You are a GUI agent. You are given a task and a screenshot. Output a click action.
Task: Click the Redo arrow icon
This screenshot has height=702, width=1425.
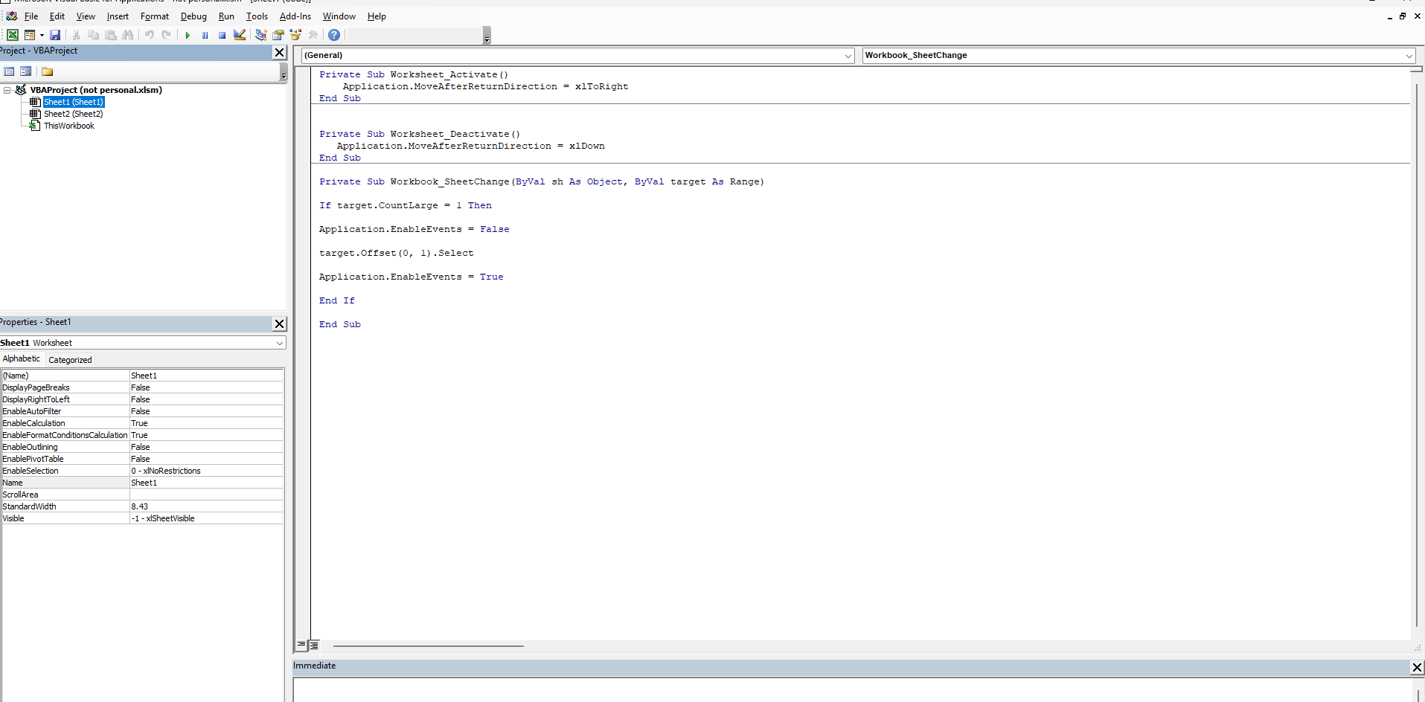coord(167,35)
